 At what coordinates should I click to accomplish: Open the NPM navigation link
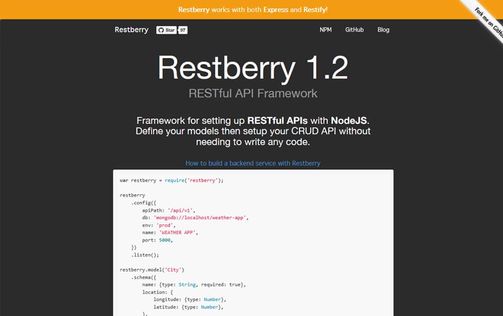coord(325,30)
